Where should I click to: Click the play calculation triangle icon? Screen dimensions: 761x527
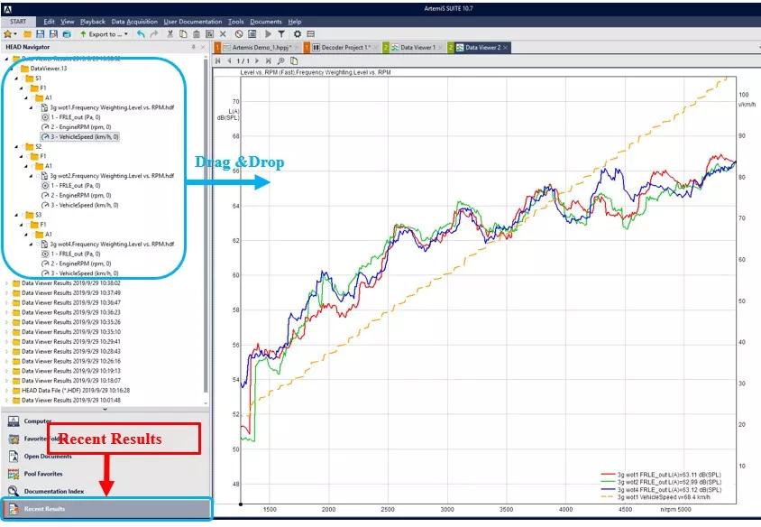[x=268, y=34]
